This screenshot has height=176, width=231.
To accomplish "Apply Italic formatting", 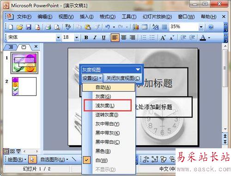I will pos(95,37).
